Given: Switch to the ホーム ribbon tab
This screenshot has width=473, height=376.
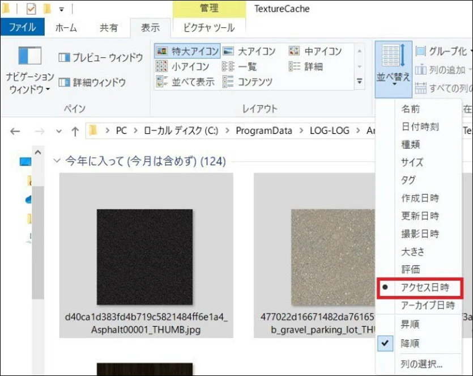Looking at the screenshot, I should [66, 27].
